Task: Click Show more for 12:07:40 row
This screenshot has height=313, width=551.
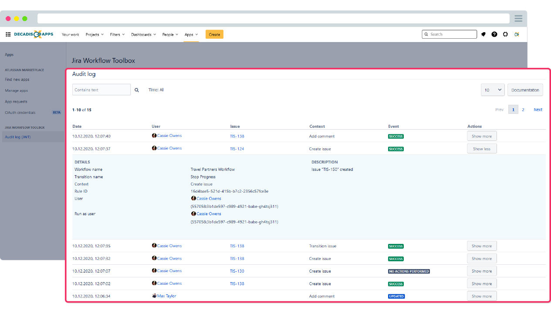Action: 482,136
